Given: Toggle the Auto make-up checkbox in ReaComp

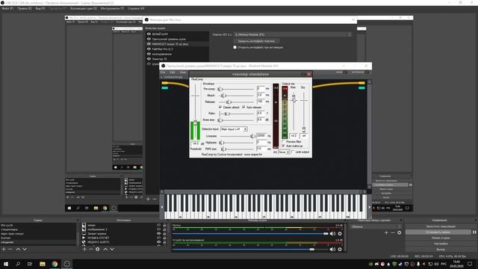Looking at the screenshot, I should (284, 146).
